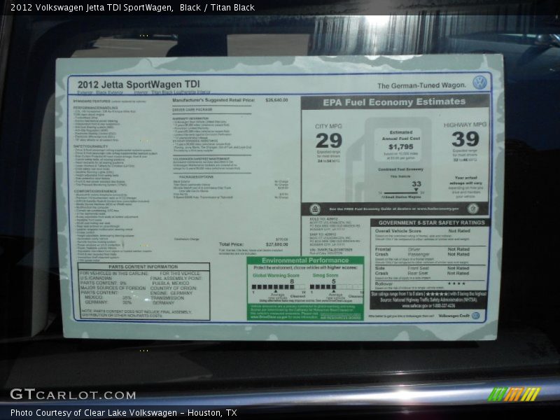Click 'GOVERNMENT 5-STAR SAFETY RATINGS' header
Image resolution: width=560 pixels, height=420 pixels.
tap(432, 223)
